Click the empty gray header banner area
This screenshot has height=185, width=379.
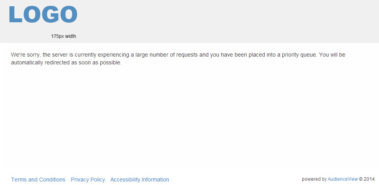[x=227, y=21]
